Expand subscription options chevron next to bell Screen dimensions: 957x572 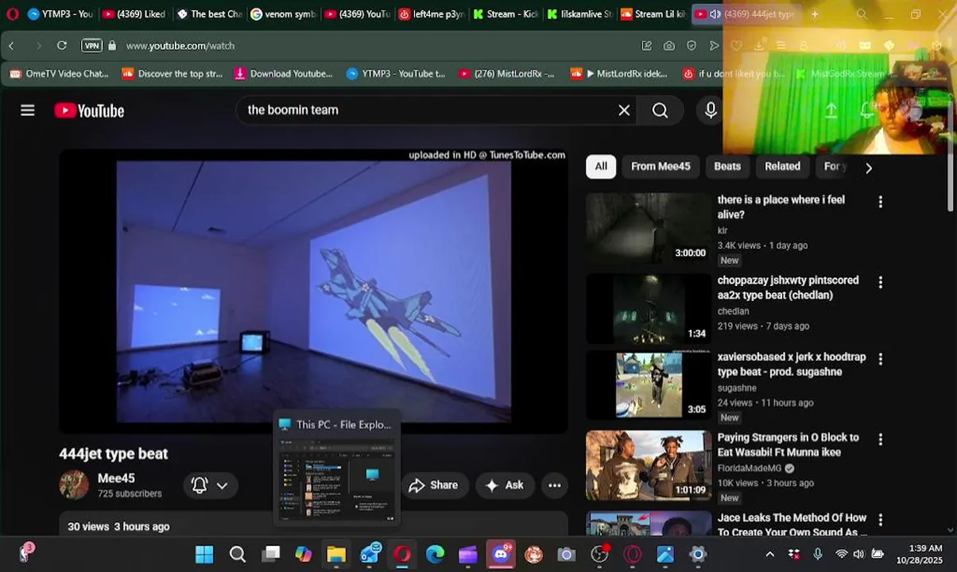pos(223,485)
